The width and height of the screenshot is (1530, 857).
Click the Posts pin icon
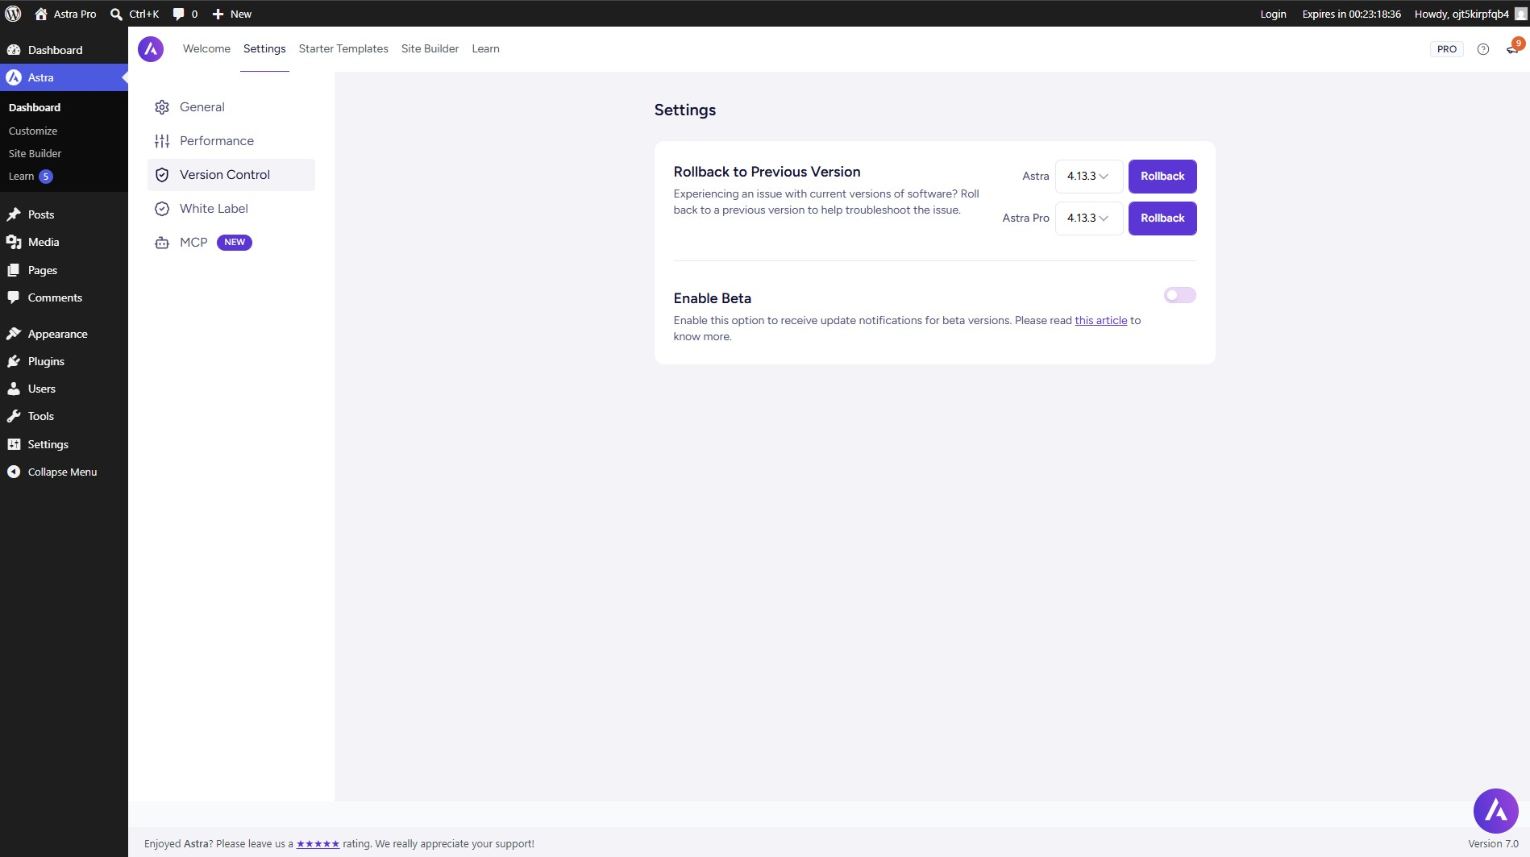[x=14, y=214]
